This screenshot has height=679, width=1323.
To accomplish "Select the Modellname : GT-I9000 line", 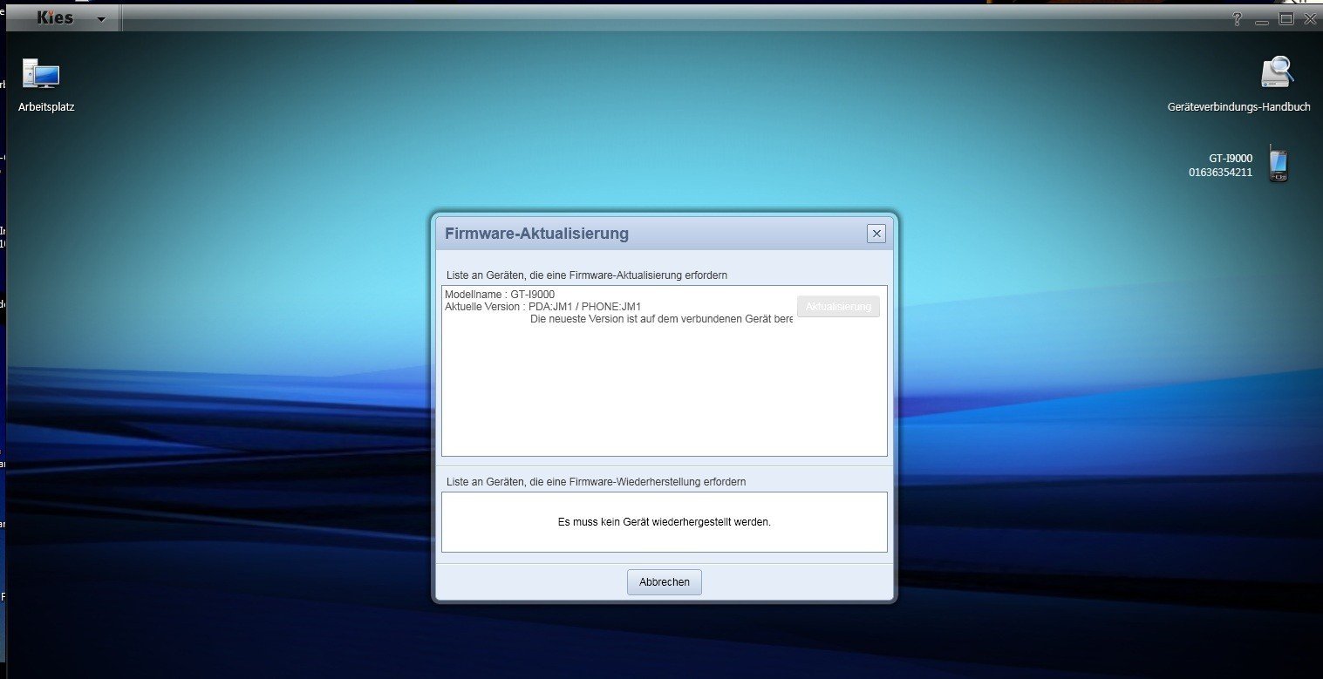I will (x=500, y=295).
